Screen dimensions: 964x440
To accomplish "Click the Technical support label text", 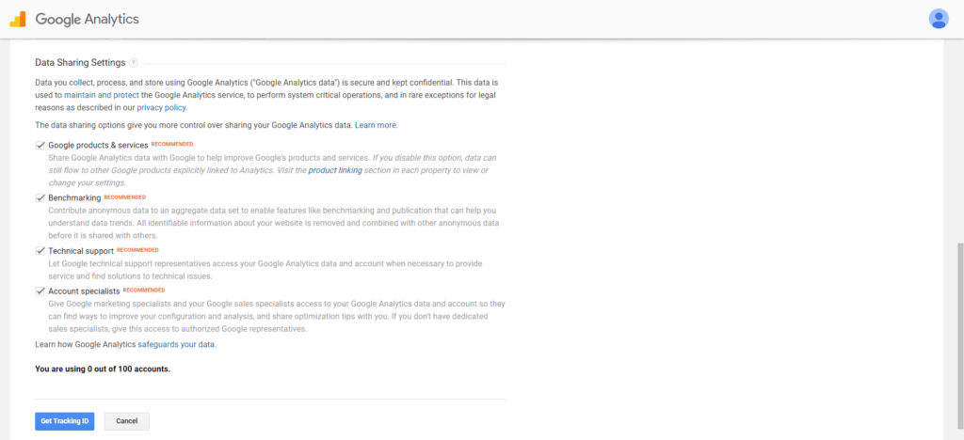I will [81, 251].
